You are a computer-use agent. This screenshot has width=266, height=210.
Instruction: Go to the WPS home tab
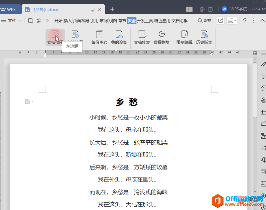(10, 10)
